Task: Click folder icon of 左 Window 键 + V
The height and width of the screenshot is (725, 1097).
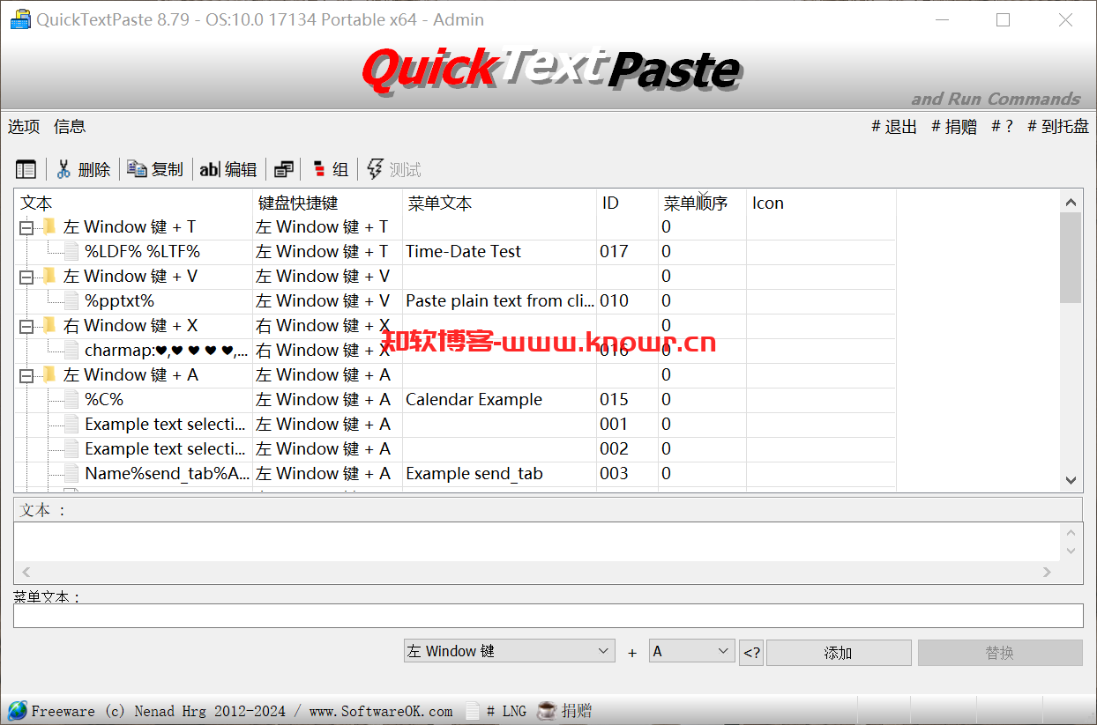Action: 49,276
